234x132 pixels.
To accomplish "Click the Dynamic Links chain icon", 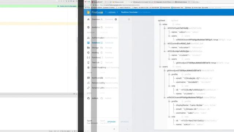I will point(88,88).
